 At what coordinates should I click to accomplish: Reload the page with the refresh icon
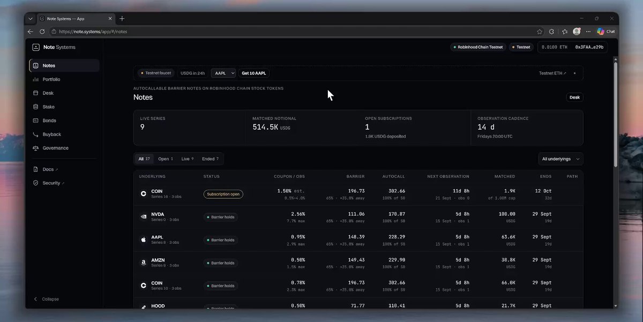tap(42, 32)
